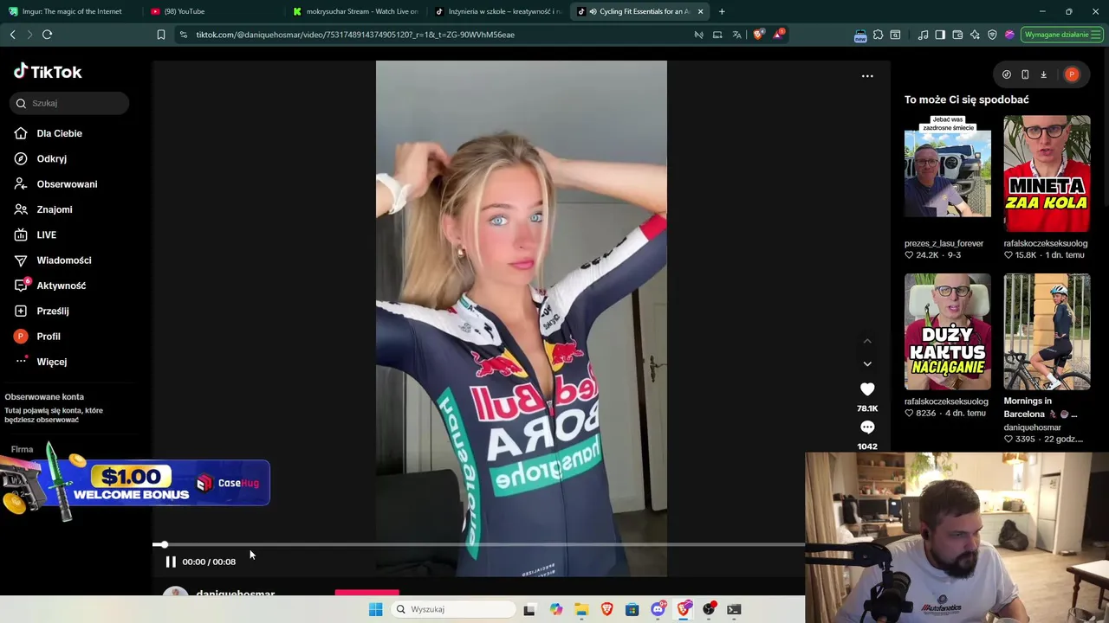This screenshot has width=1109, height=623.
Task: Close the Cycling Fit Essentials tab
Action: point(700,11)
